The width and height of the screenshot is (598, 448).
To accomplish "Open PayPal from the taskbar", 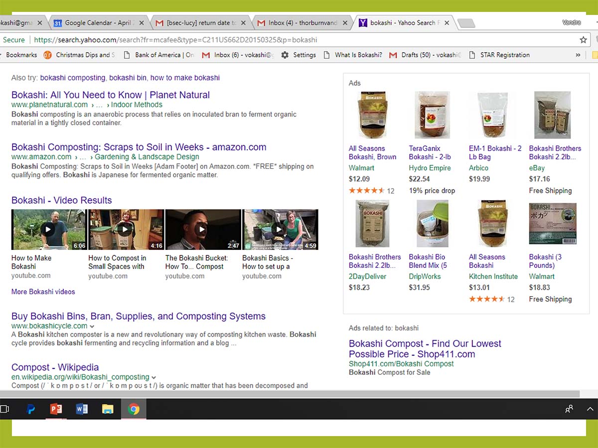I will pos(30,409).
